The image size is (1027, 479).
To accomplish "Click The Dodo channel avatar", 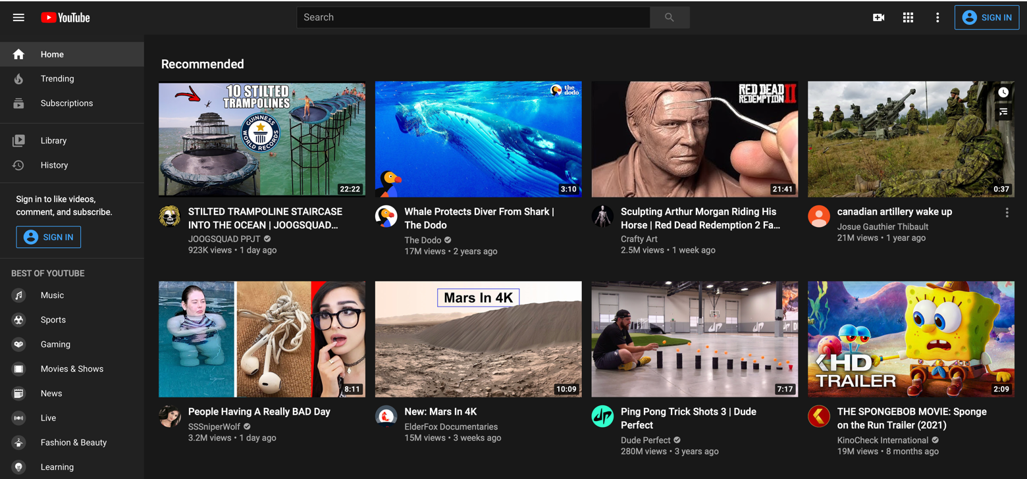I will pyautogui.click(x=386, y=216).
